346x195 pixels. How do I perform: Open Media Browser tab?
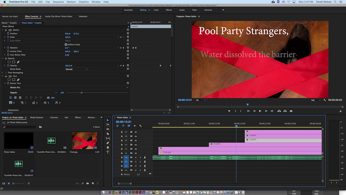click(x=37, y=117)
